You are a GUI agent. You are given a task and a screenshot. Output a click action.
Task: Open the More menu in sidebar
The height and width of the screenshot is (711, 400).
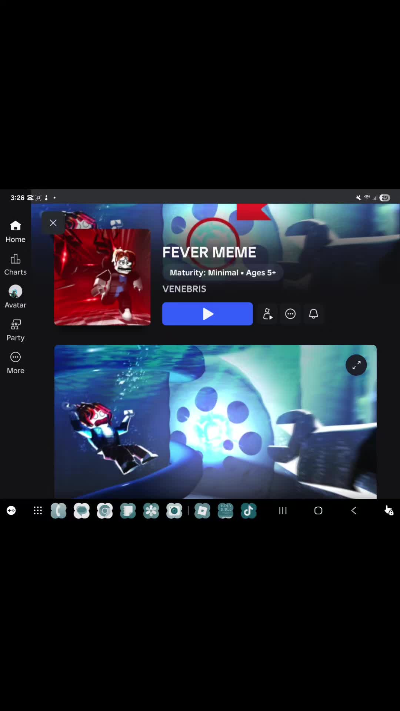coord(15,363)
